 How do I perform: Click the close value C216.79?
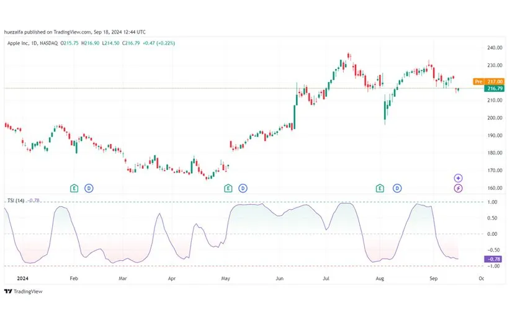131,43
